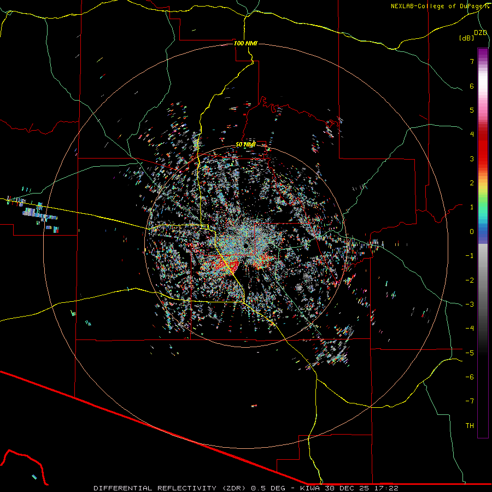Click the KIWA 30 DEC 25 17:22 timestamp

coord(349,488)
